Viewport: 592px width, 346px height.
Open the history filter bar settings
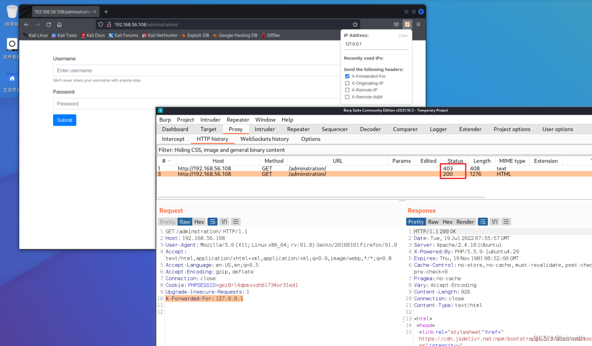(x=374, y=150)
